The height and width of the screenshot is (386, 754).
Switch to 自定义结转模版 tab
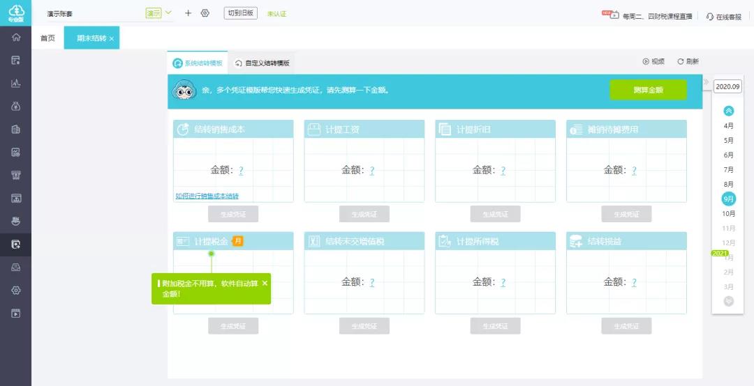[262, 63]
